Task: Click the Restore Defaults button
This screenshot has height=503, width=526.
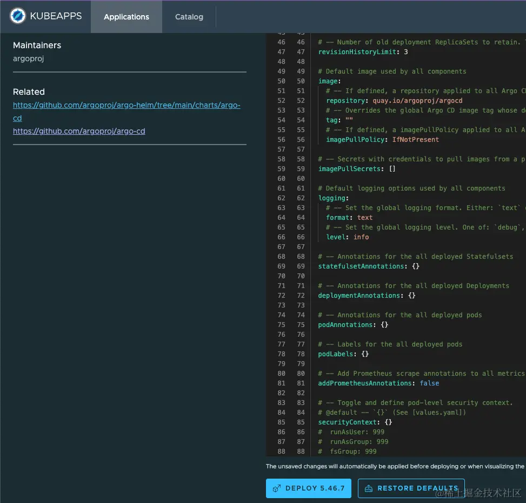Action: pyautogui.click(x=411, y=488)
